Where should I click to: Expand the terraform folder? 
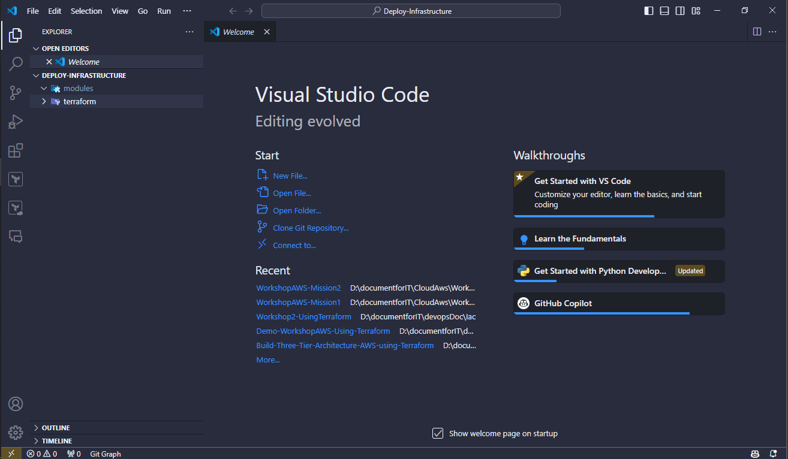tap(44, 102)
